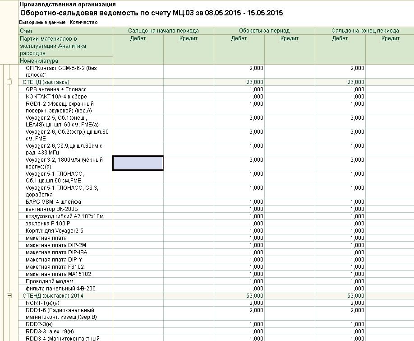Select the Обороты за период header
This screenshot has height=341, width=414.
(x=264, y=31)
